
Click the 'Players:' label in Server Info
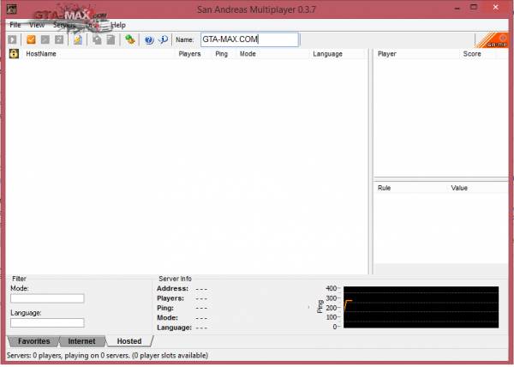tap(170, 298)
